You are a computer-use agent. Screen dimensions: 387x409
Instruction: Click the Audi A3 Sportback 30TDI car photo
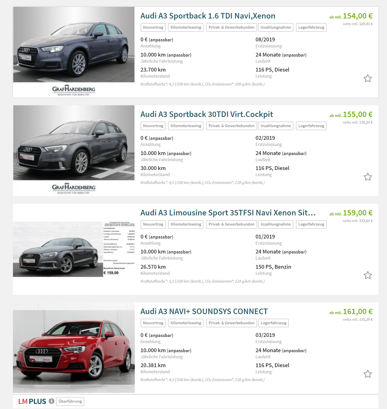click(x=74, y=143)
